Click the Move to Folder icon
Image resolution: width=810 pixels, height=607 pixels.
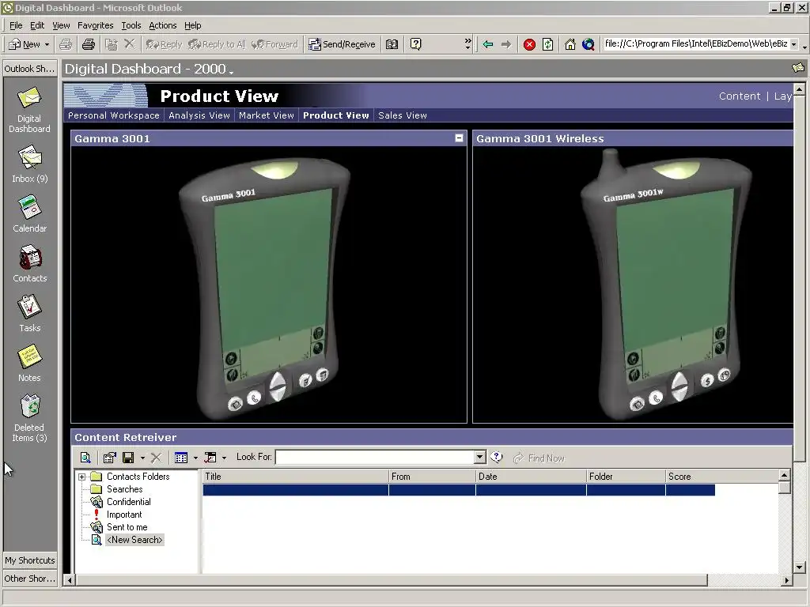tap(111, 44)
